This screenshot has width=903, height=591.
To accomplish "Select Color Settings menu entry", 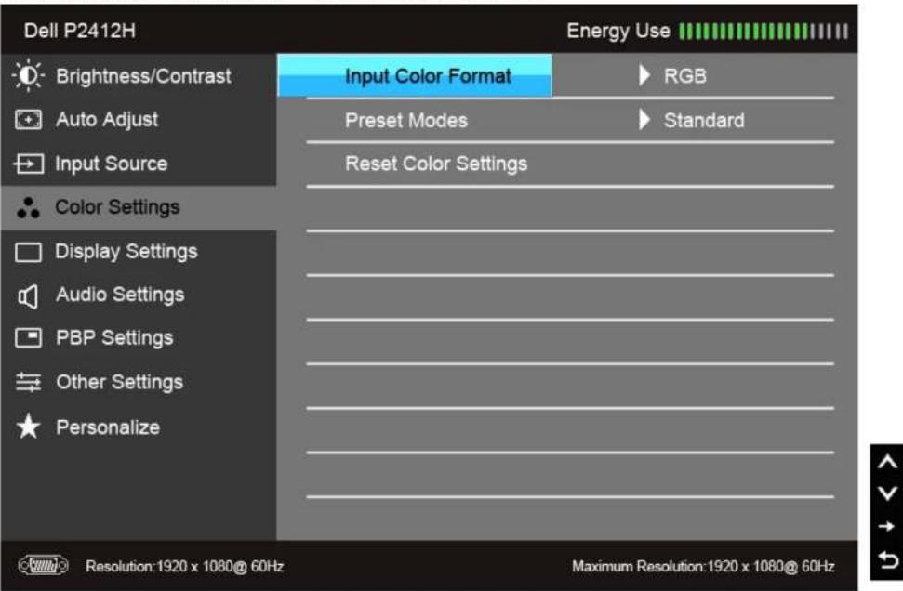I will (x=139, y=208).
